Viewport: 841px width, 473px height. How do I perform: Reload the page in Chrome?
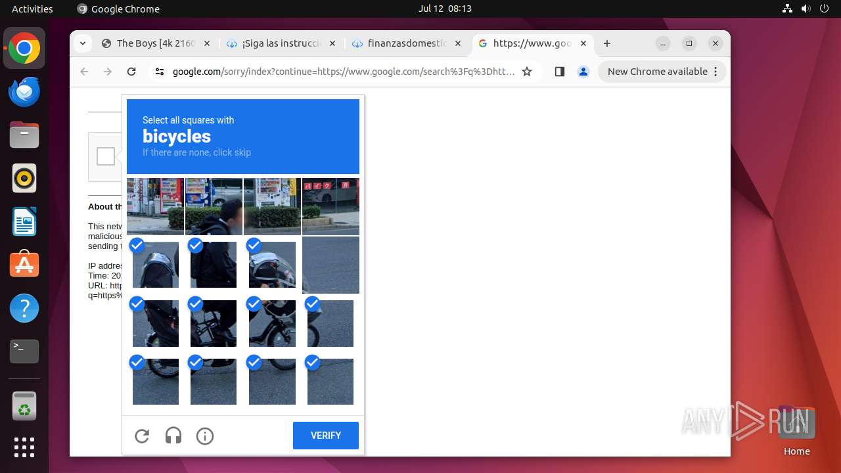point(131,72)
